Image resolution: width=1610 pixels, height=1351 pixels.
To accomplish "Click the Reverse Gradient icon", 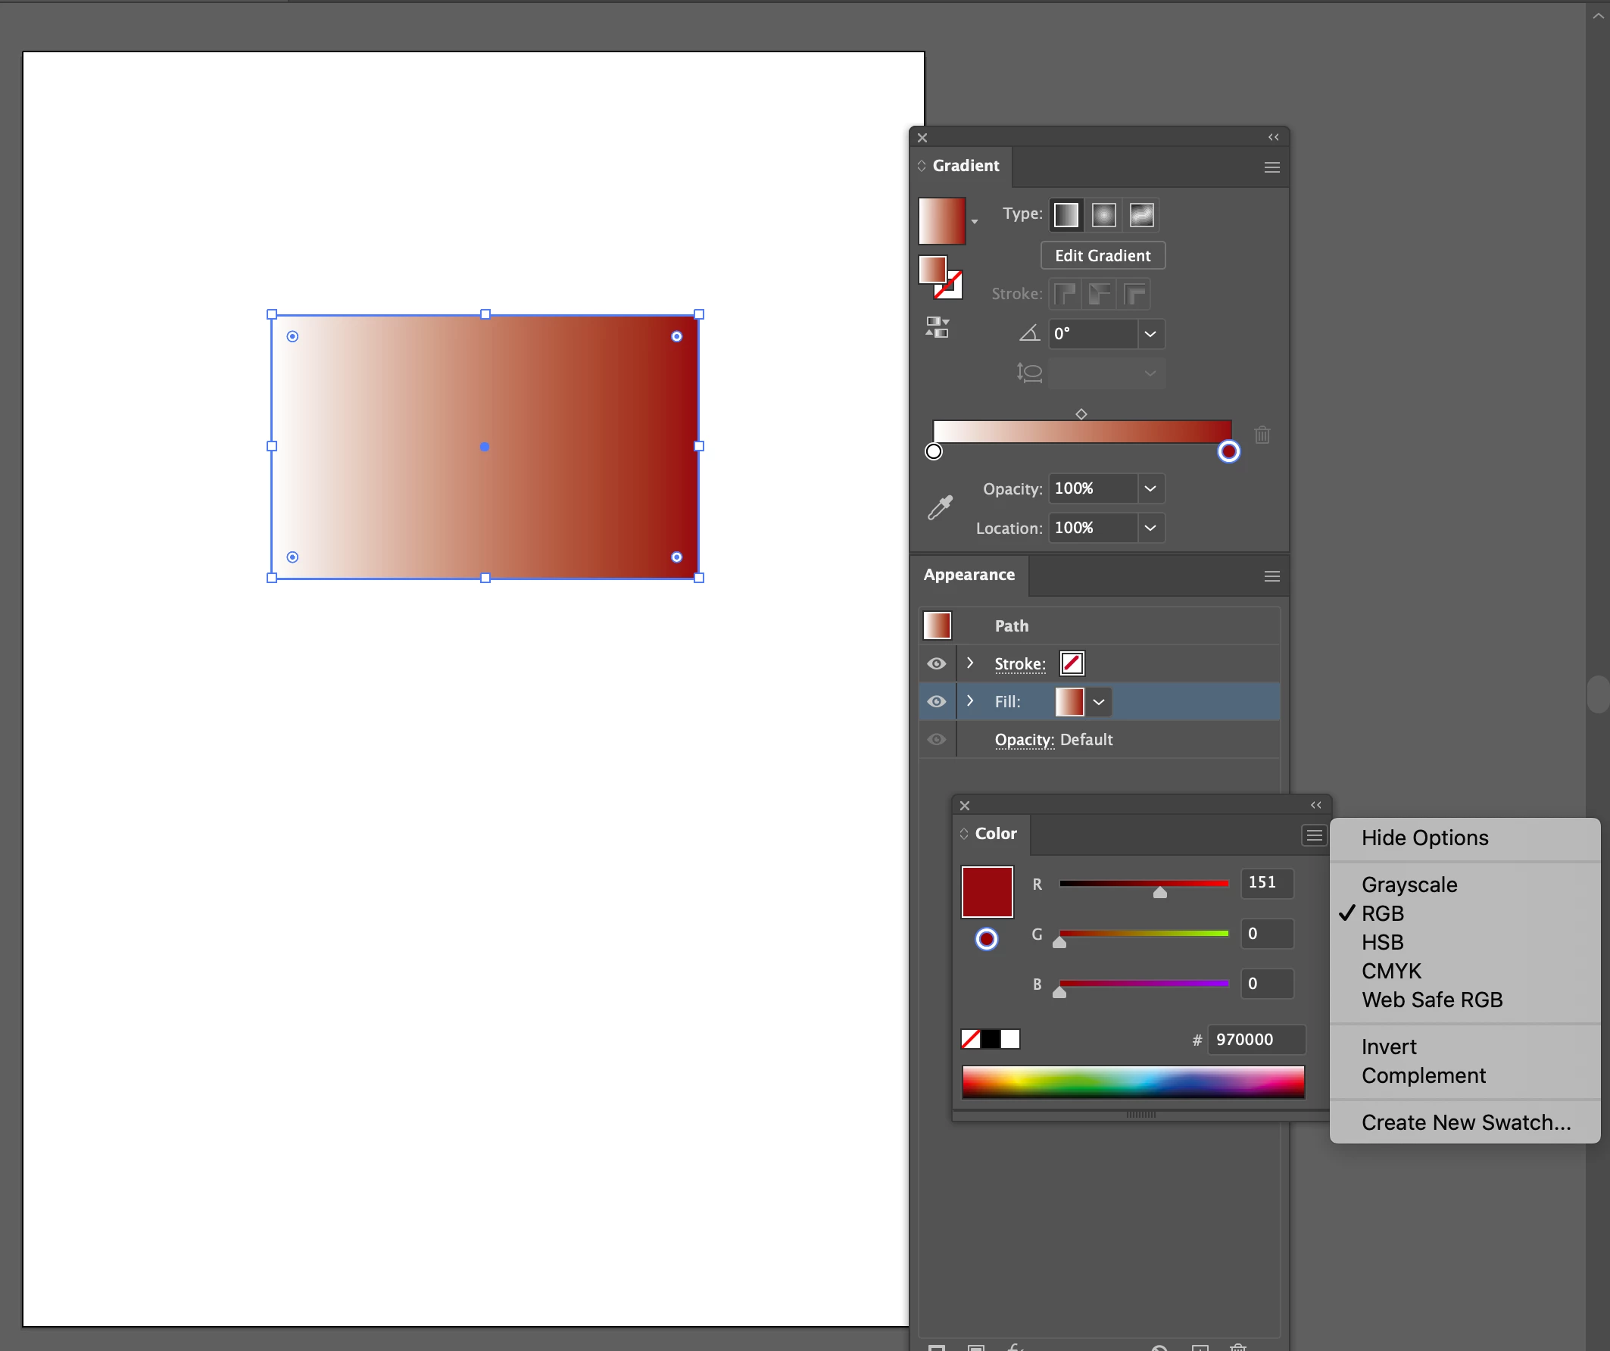I will click(937, 327).
